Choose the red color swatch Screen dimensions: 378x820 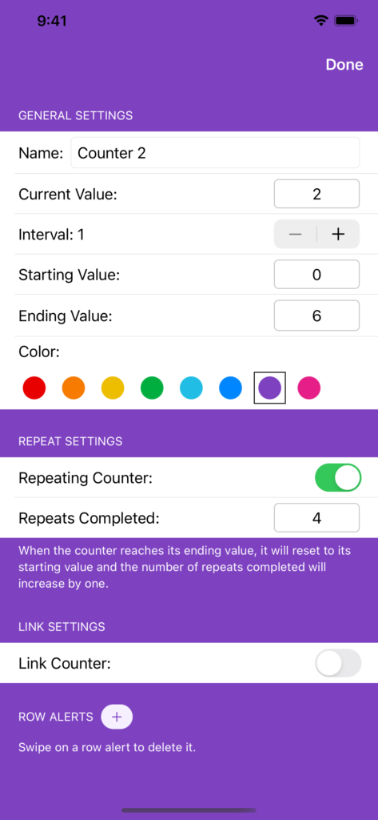tap(34, 388)
